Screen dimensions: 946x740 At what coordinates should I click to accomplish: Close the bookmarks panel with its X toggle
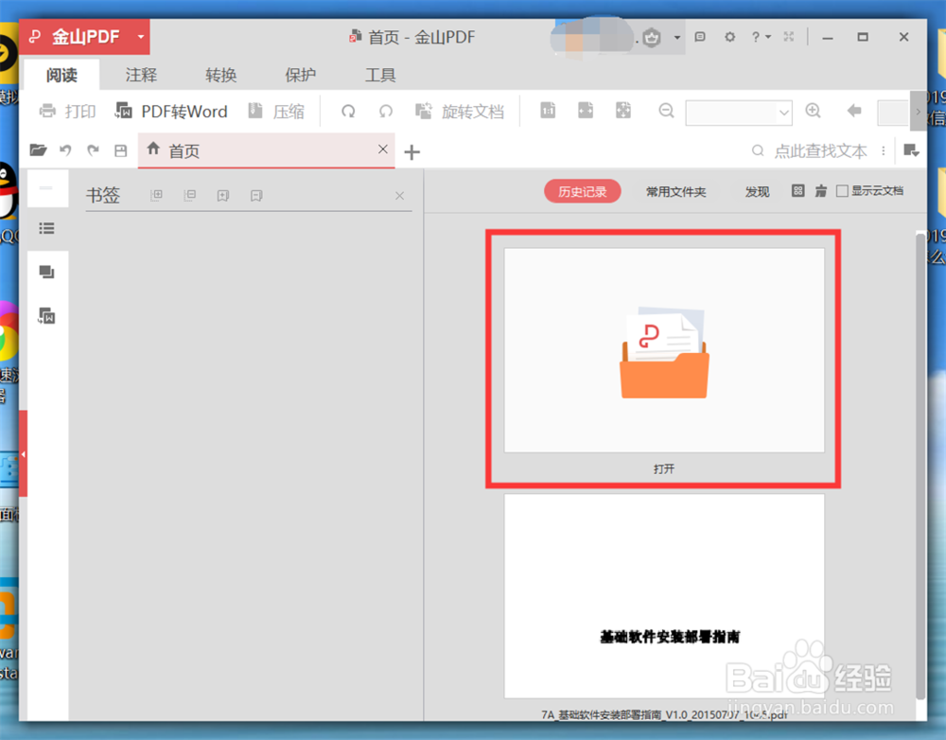click(x=398, y=195)
